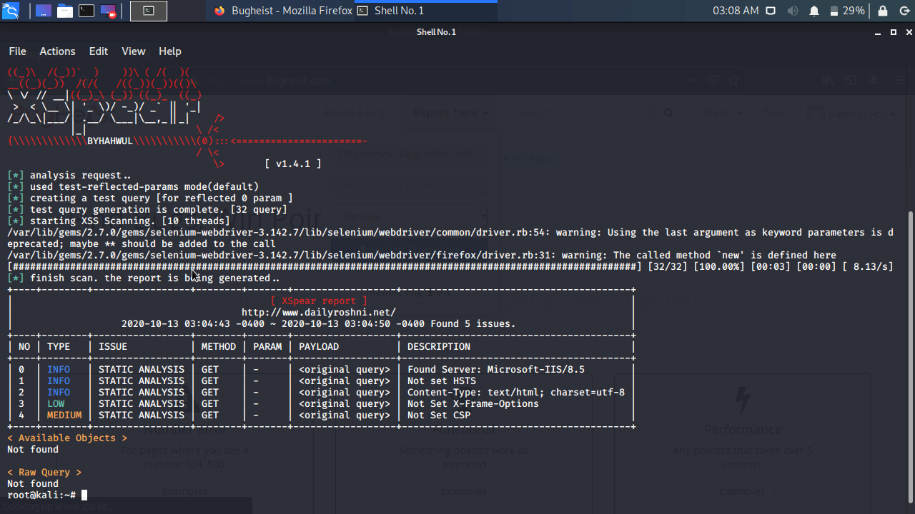Click the 'LOW' type cell
The height and width of the screenshot is (514, 915).
pyautogui.click(x=56, y=403)
